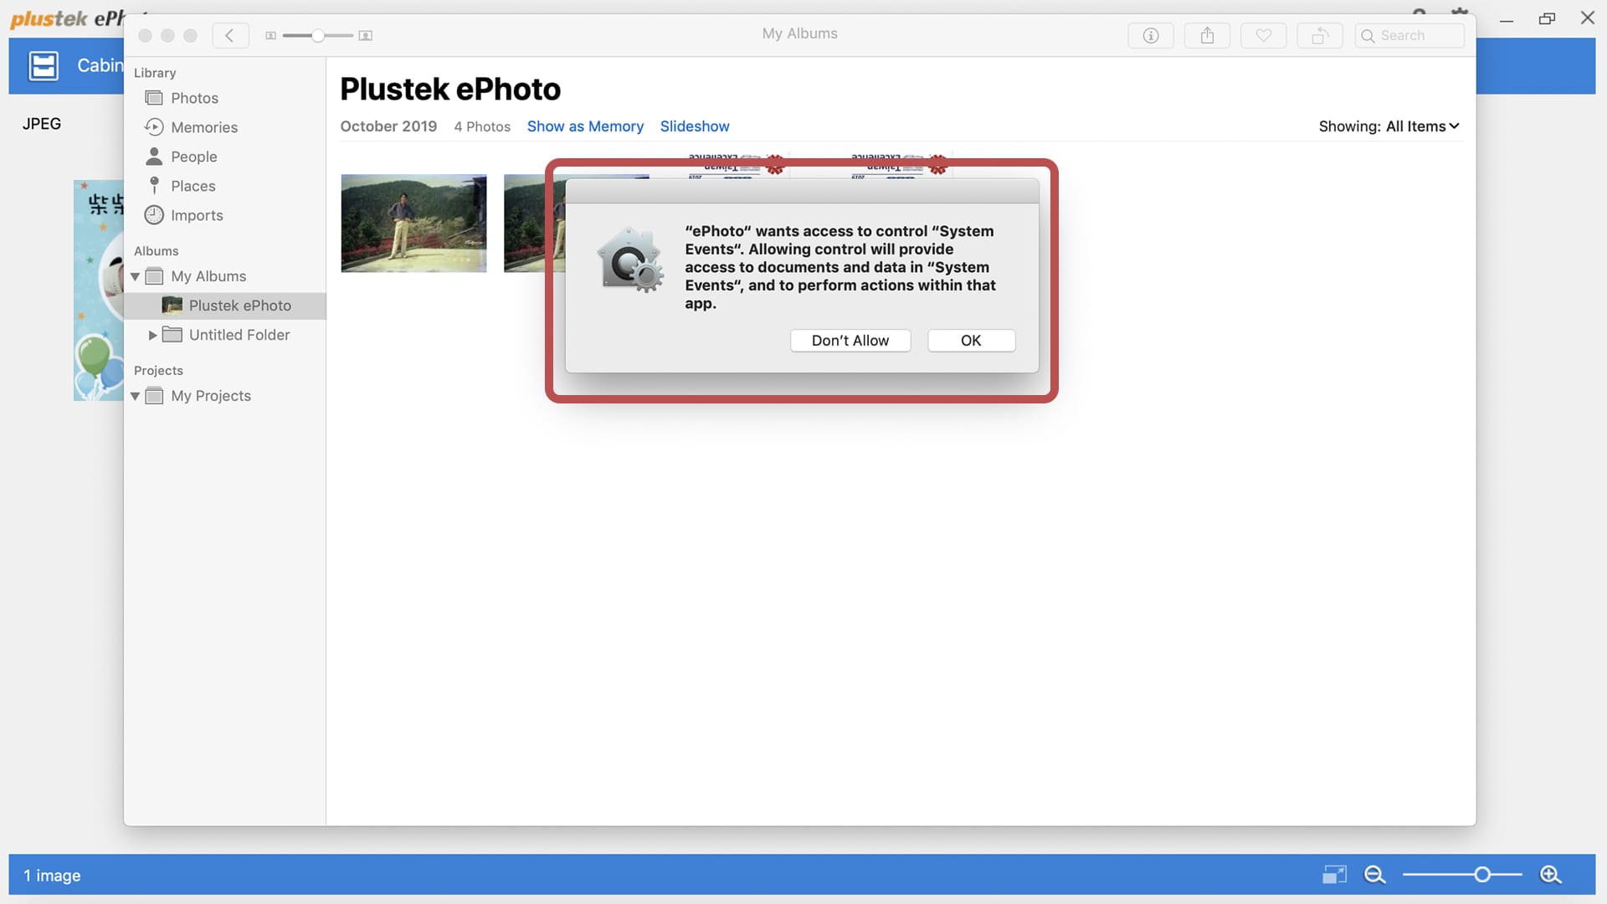Go back using the Photos toolbar chevron
The width and height of the screenshot is (1607, 904).
pyautogui.click(x=230, y=35)
